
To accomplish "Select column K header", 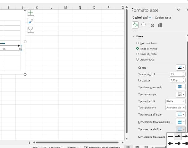I will pyautogui.click(x=37, y=8).
